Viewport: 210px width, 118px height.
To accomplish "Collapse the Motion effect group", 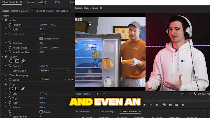I will 2,20.
